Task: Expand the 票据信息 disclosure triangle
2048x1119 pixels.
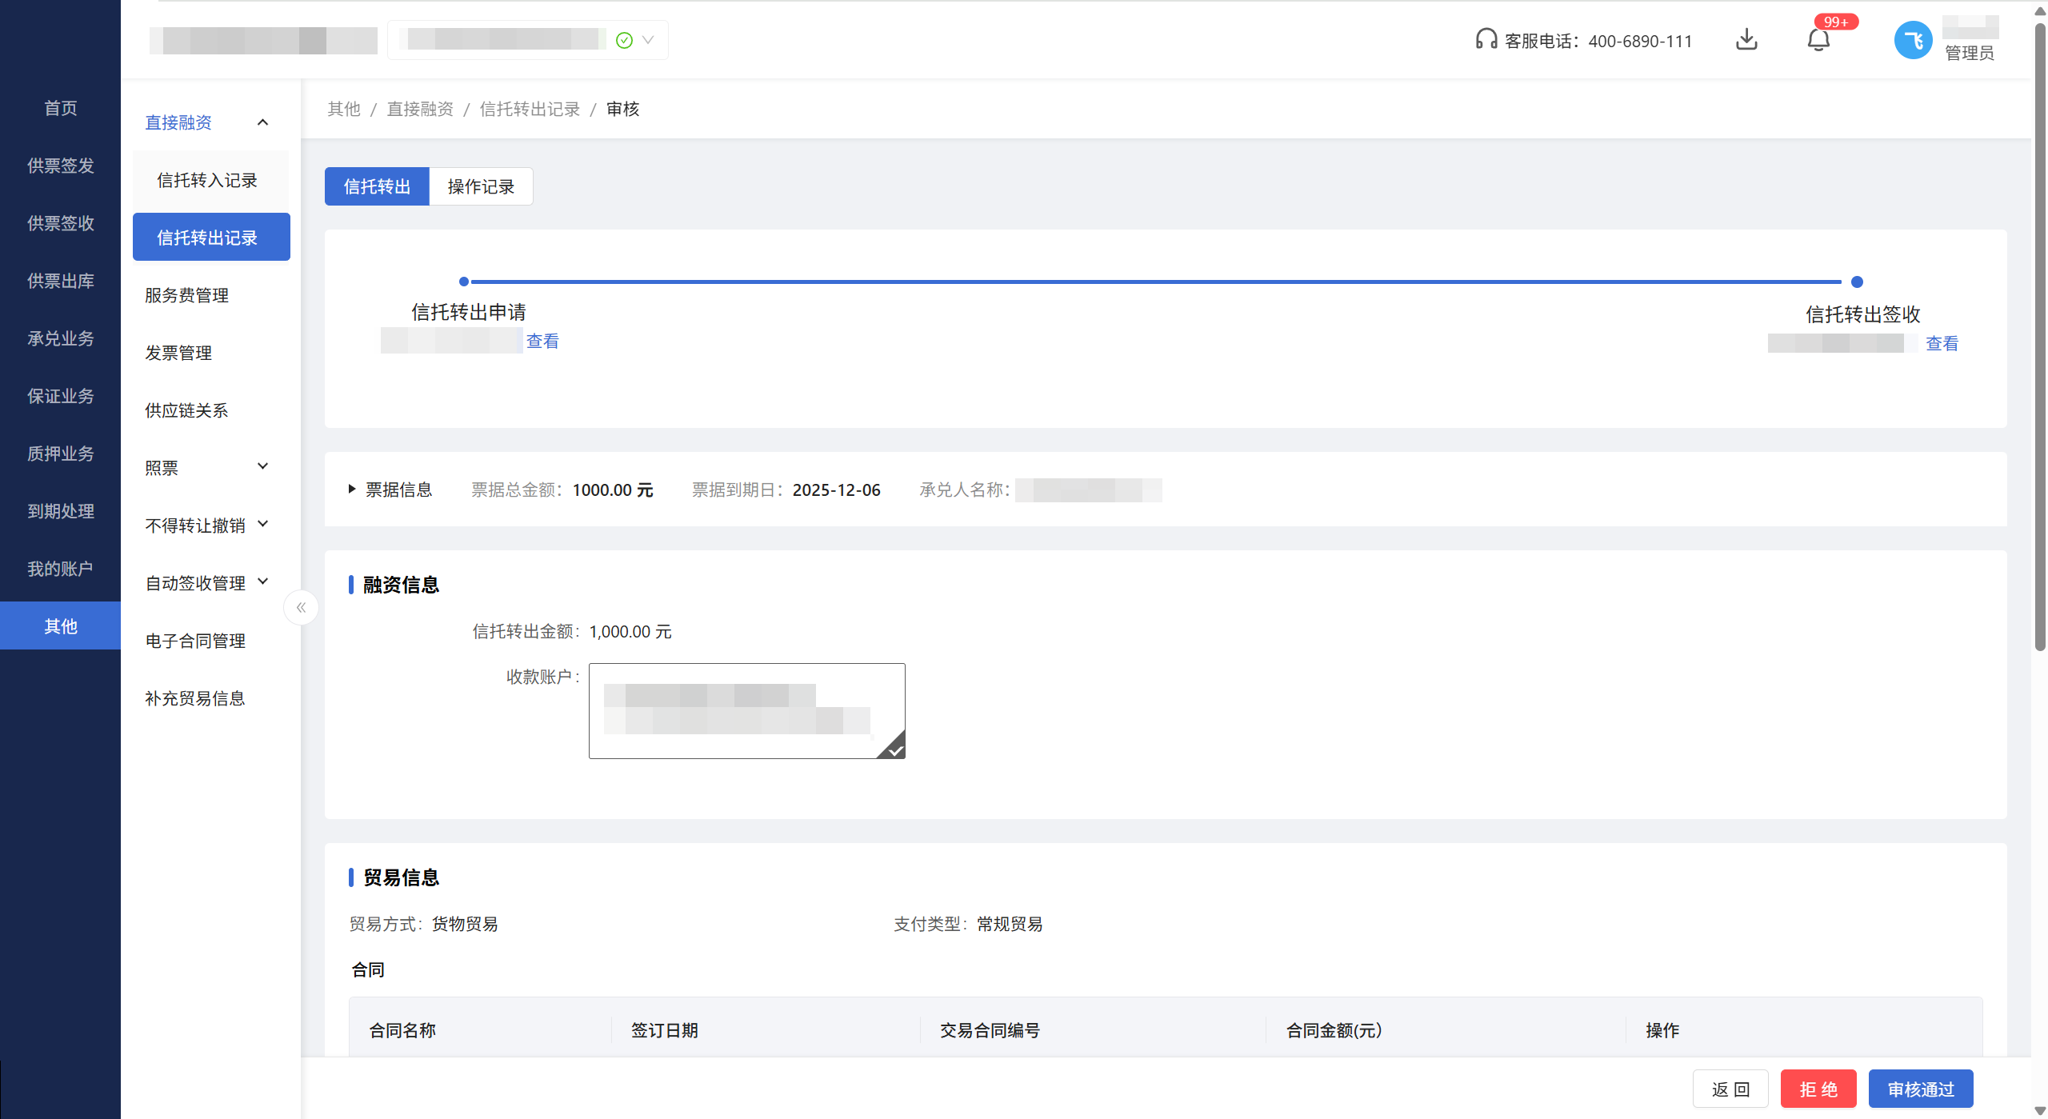Action: 351,489
